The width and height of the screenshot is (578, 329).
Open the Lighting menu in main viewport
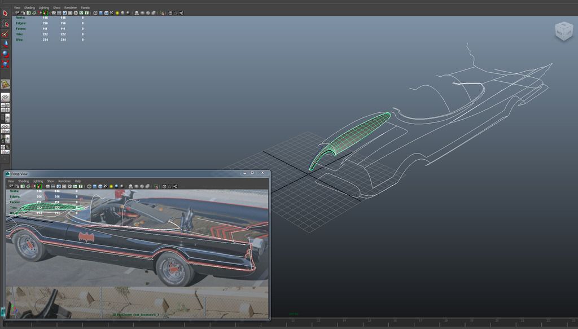click(44, 8)
